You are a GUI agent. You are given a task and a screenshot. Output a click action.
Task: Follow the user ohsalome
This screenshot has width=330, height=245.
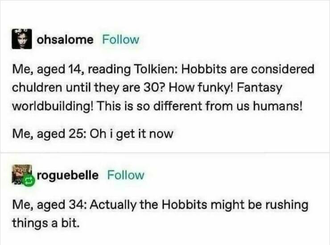[x=121, y=40]
